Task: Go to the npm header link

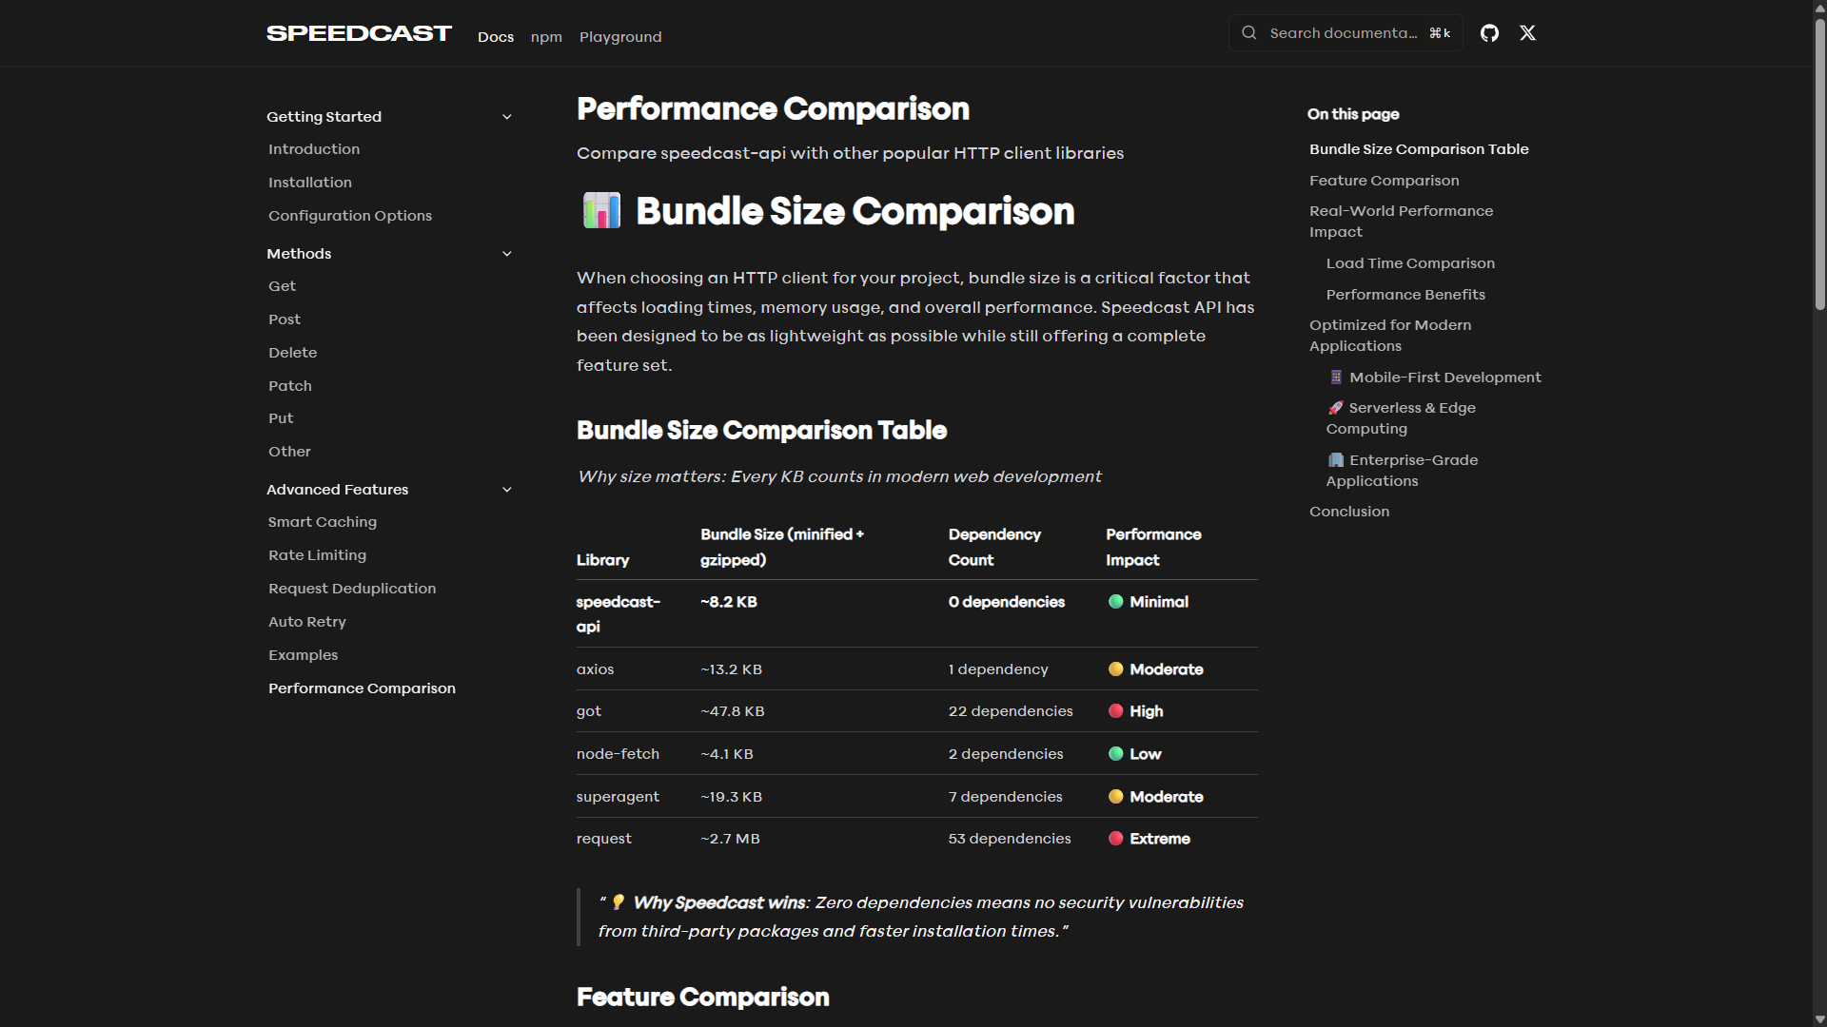Action: (x=546, y=37)
